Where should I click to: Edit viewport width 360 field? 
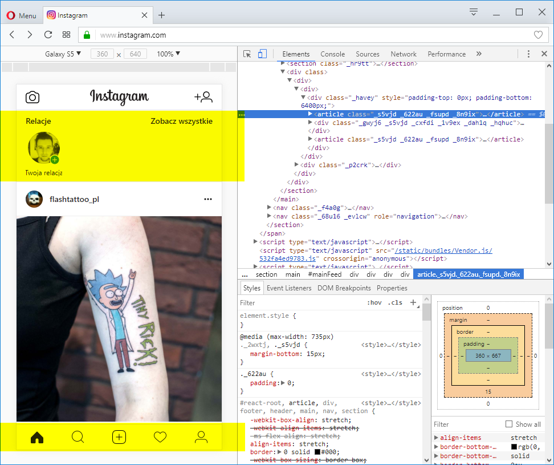pos(102,54)
